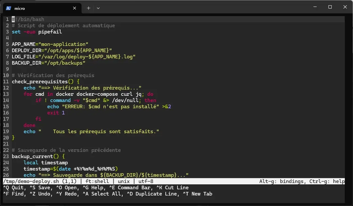The width and height of the screenshot is (353, 206).
Task: Click the utf-8 encoding indicator
Action: [146, 181]
